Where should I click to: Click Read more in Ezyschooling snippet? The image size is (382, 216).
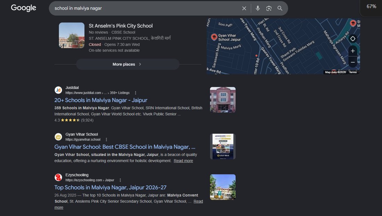coord(198,201)
